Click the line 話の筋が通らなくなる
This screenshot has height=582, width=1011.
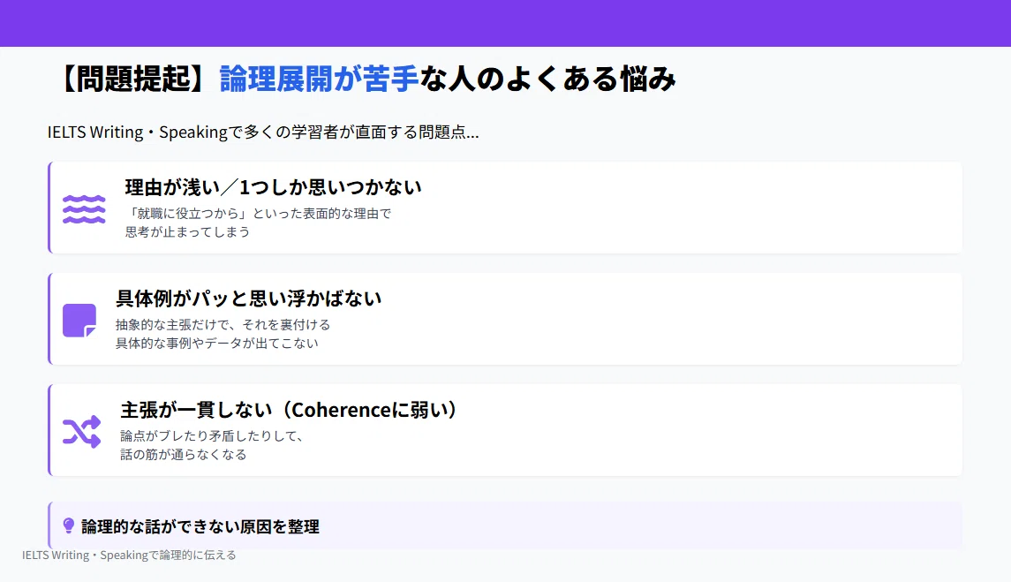[184, 455]
